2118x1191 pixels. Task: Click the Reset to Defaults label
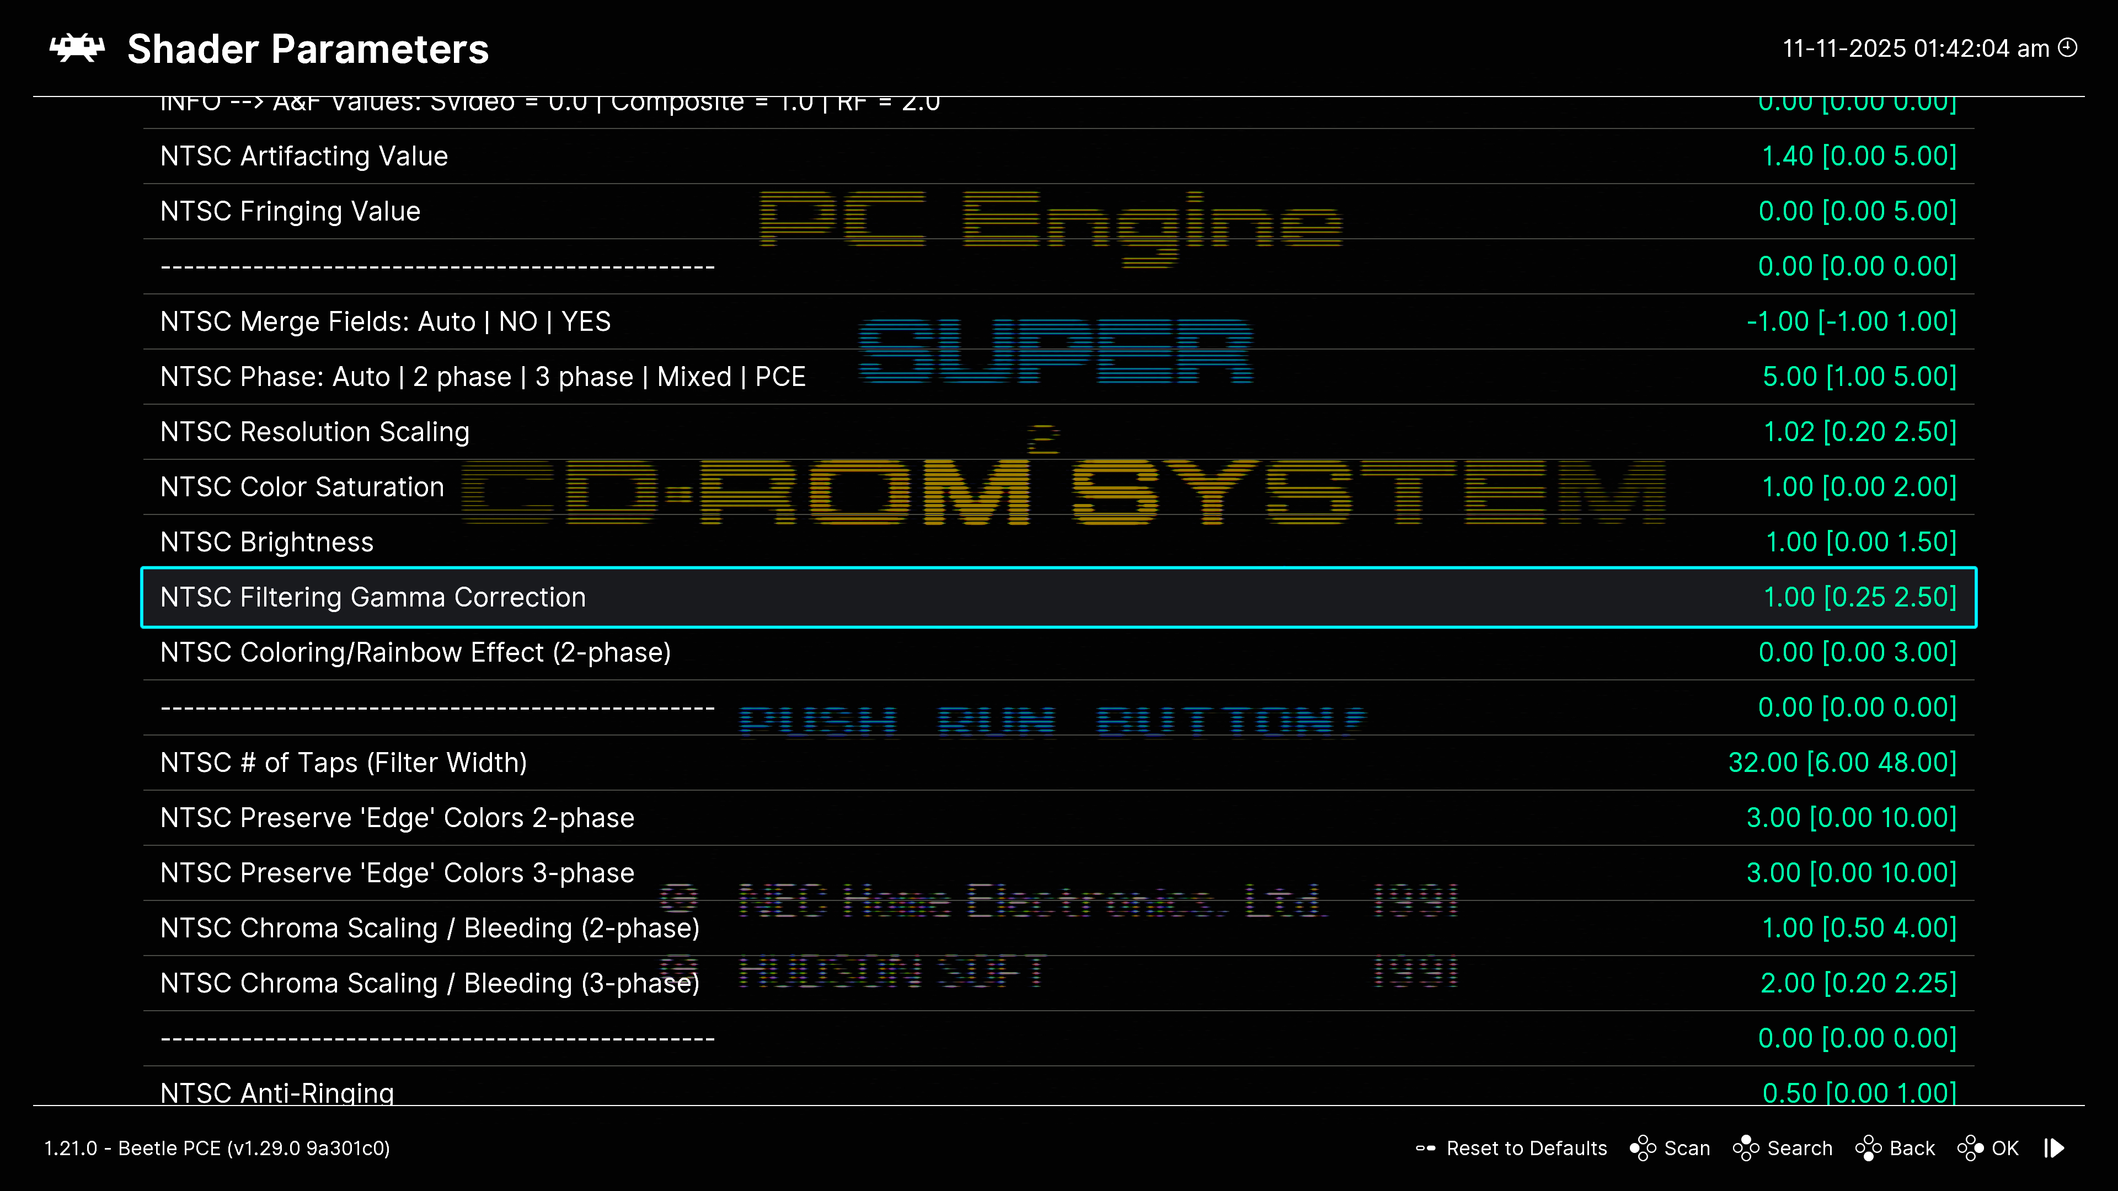pos(1526,1148)
